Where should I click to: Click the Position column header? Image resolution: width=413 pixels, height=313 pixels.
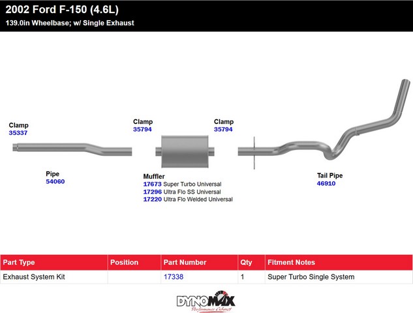[x=125, y=262]
